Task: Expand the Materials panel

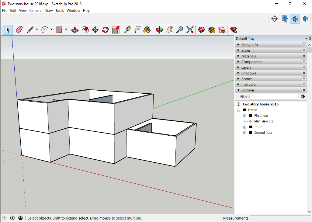Action: [238, 56]
